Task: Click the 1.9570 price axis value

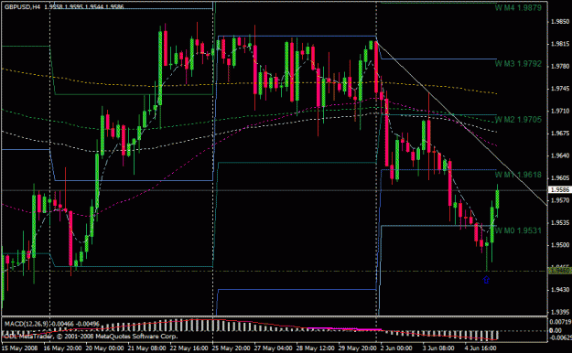Action: [x=560, y=200]
